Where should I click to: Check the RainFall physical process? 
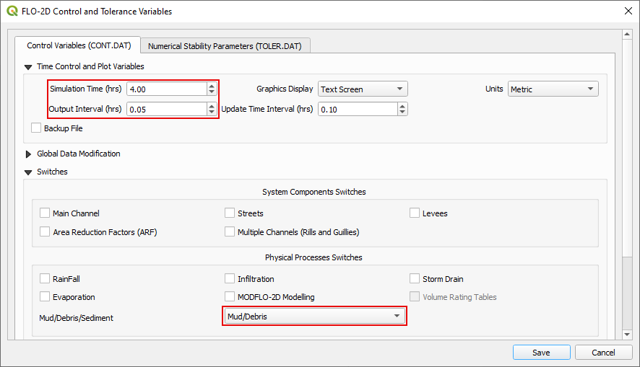tap(46, 279)
